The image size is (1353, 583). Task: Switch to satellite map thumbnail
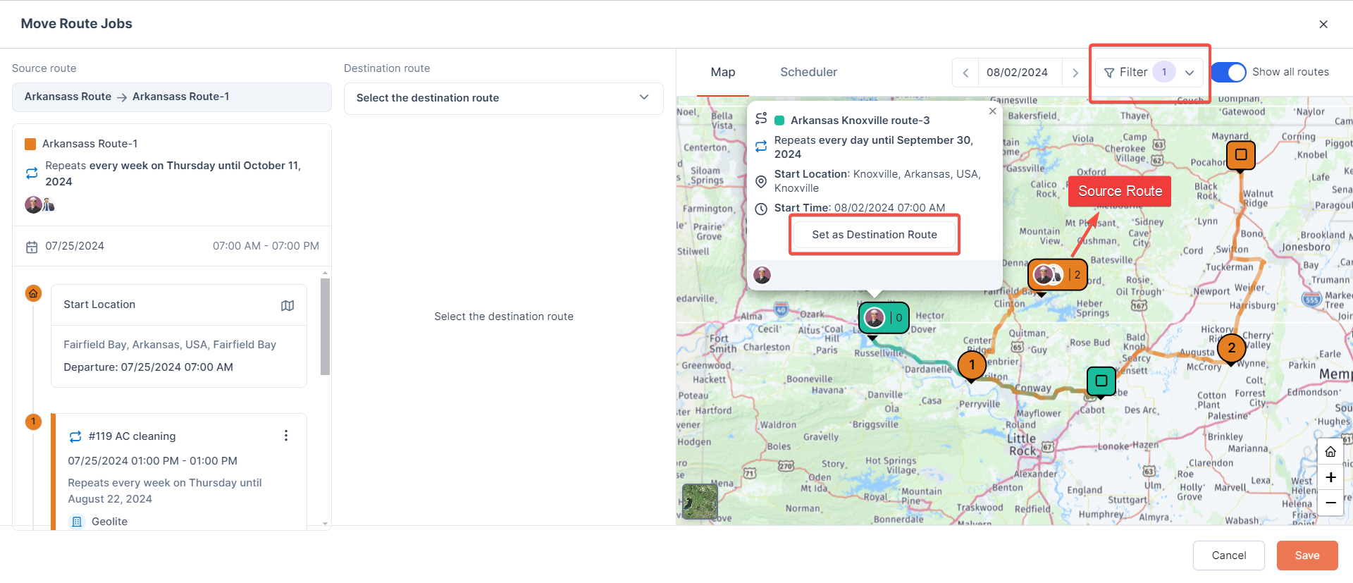tap(700, 501)
